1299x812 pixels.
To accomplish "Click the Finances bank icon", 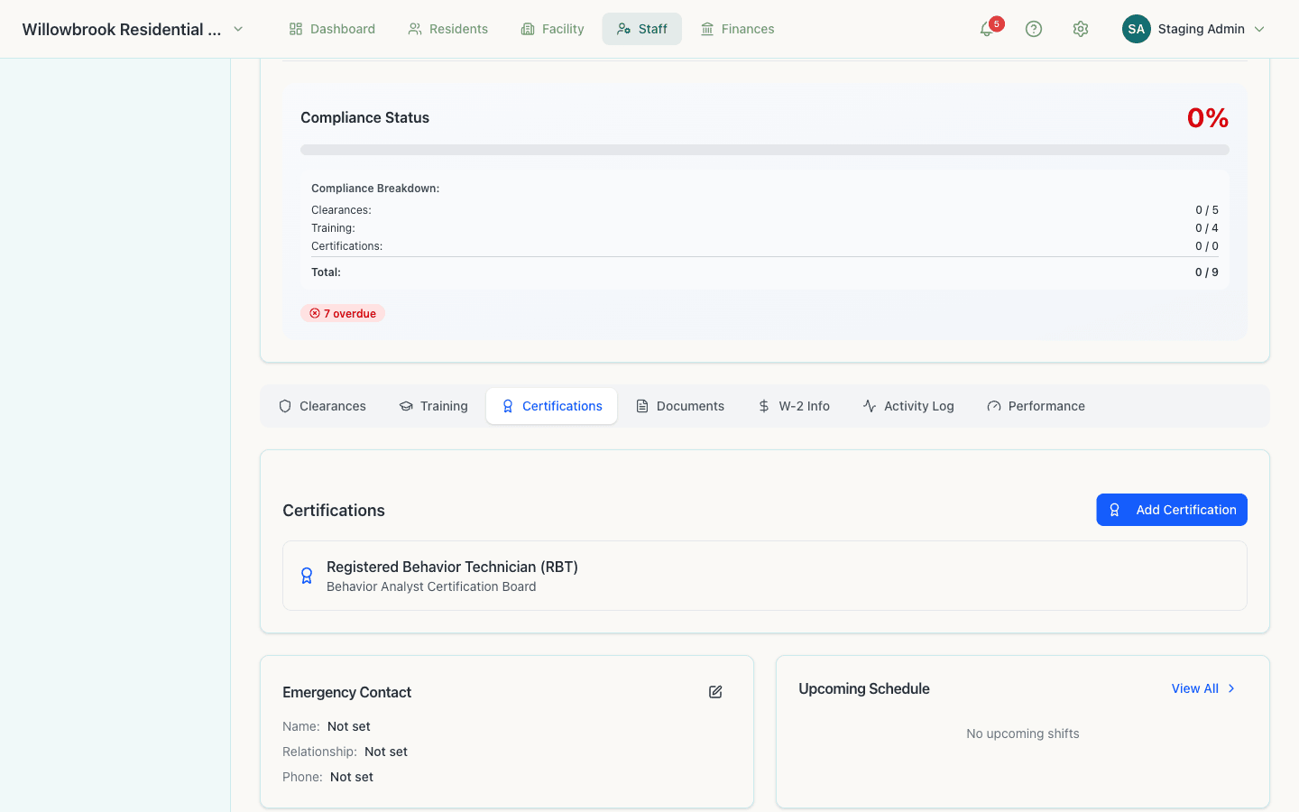I will point(707,29).
